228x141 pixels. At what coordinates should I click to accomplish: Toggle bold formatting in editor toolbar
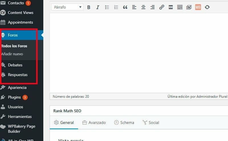point(89,7)
